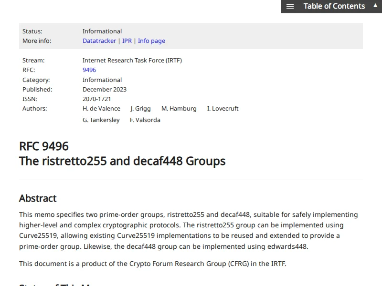Viewport: 382px width, 286px height.
Task: Click the hamburger icon beside Table of Contents
Action: [x=290, y=6]
